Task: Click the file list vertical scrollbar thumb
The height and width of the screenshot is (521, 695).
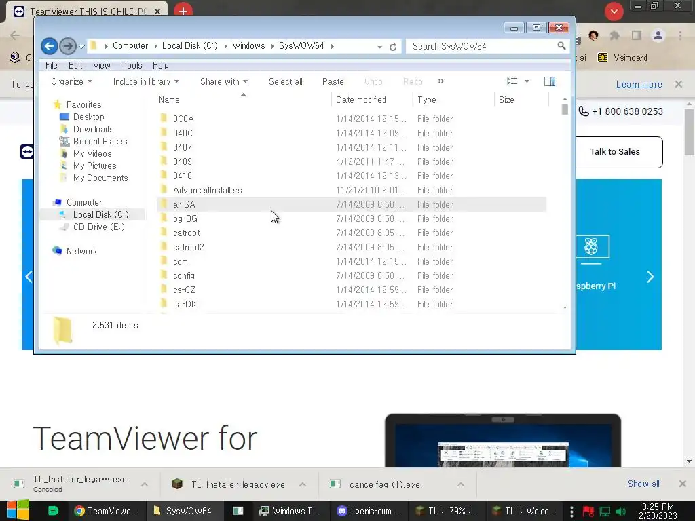Action: [564, 109]
